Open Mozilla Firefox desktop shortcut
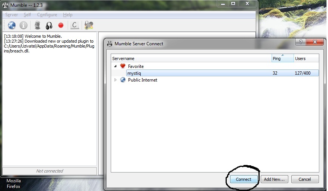 tap(13, 183)
